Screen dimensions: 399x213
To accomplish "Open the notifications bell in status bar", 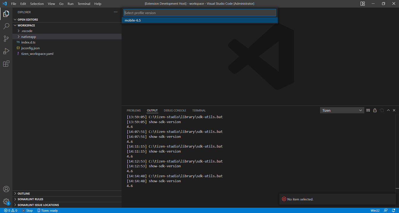I will coord(393,210).
